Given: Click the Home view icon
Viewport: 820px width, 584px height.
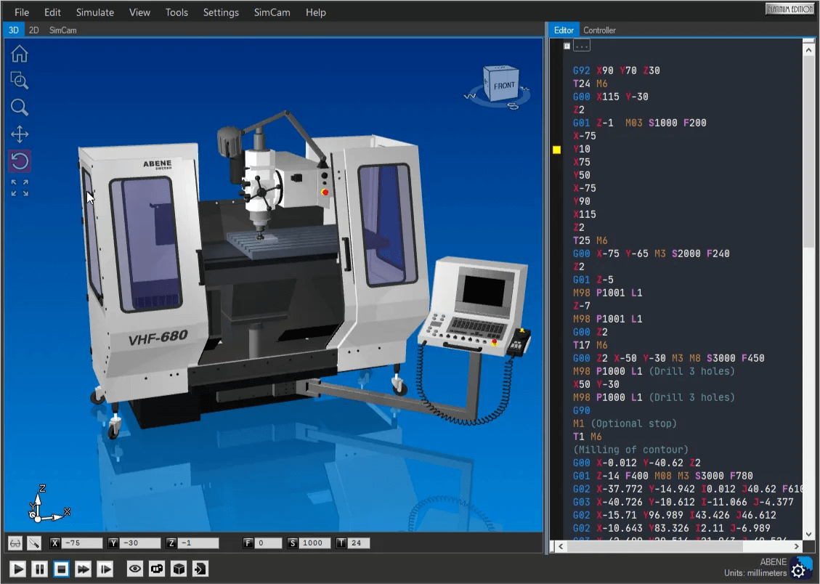Looking at the screenshot, I should pyautogui.click(x=20, y=54).
